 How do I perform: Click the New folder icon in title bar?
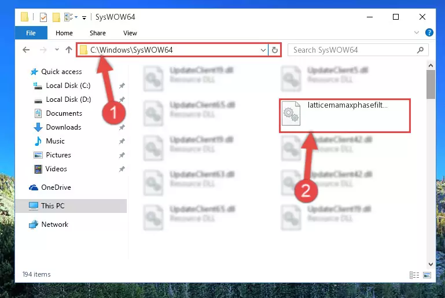[56, 17]
